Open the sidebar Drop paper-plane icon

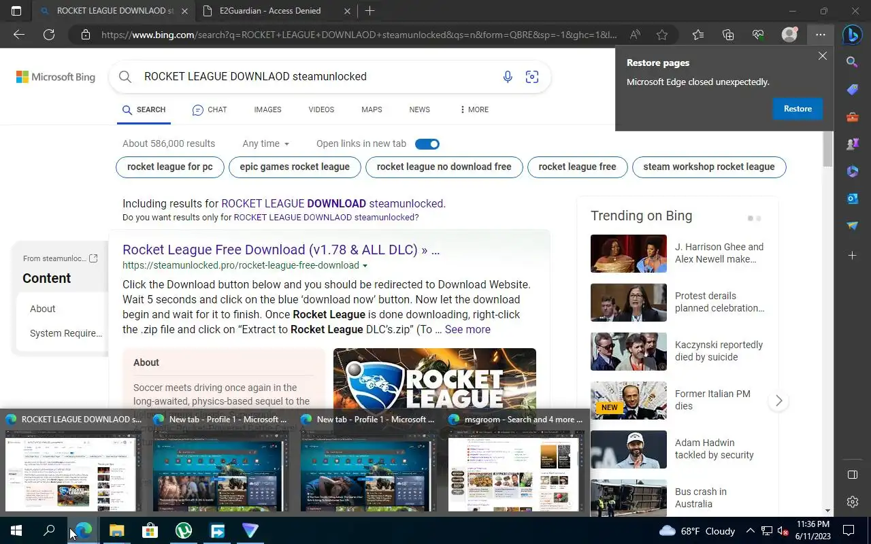853,226
